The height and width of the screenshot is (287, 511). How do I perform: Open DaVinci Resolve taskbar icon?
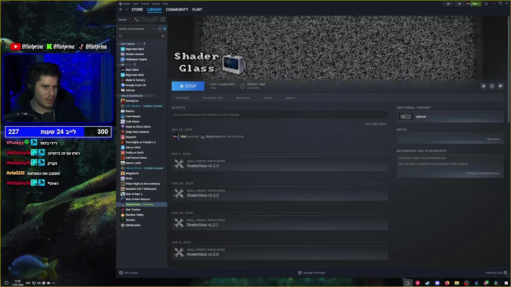(x=496, y=283)
